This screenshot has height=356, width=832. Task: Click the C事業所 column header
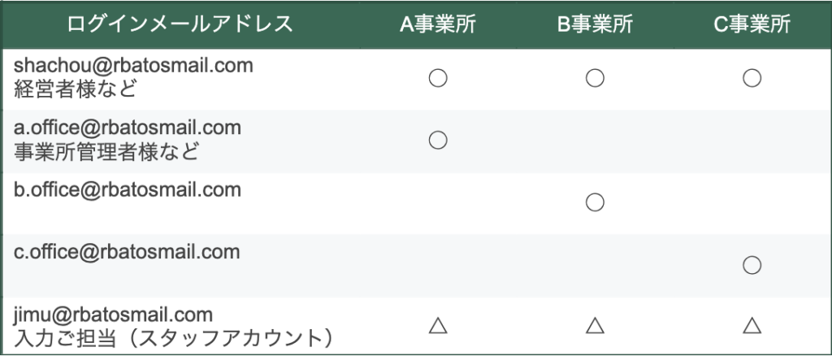pyautogui.click(x=752, y=24)
